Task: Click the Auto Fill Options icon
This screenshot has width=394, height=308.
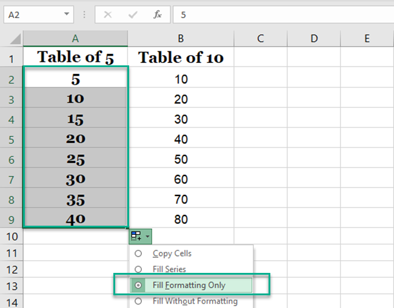Action: (x=137, y=236)
